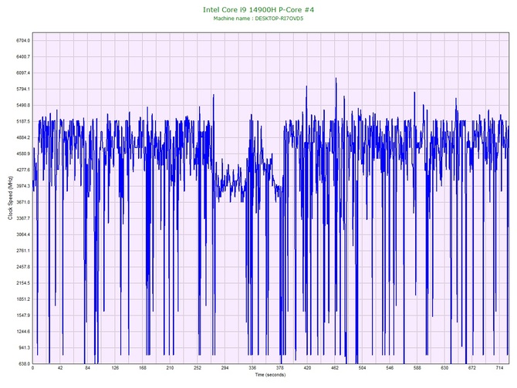The width and height of the screenshot is (517, 388).
Task: Click the 0 time axis tick label
Action: click(32, 368)
